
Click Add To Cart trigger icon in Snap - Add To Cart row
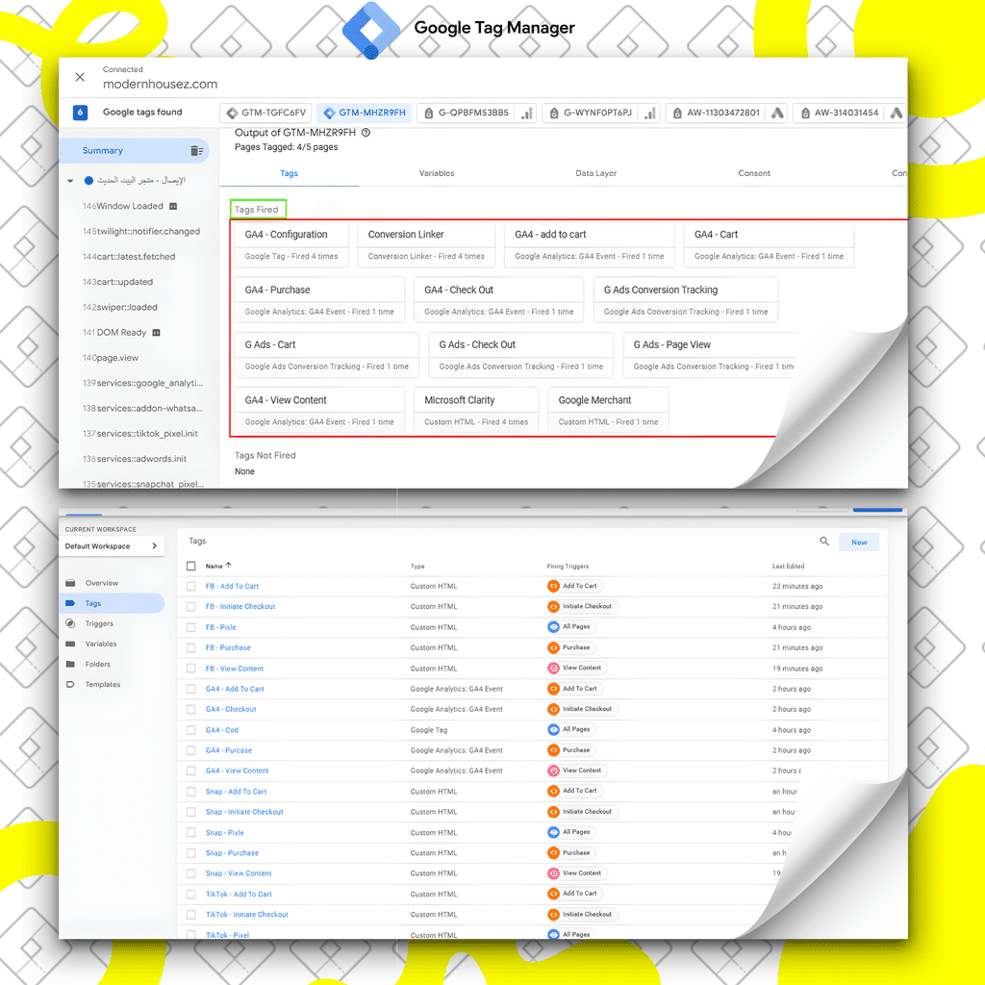(553, 791)
